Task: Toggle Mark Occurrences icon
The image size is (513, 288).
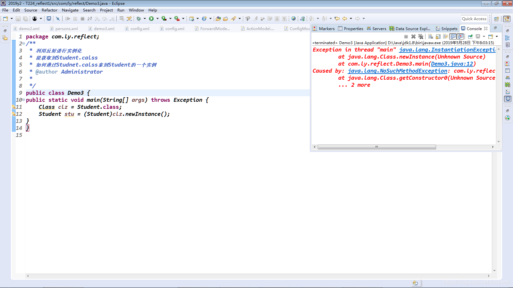Action: click(255, 19)
